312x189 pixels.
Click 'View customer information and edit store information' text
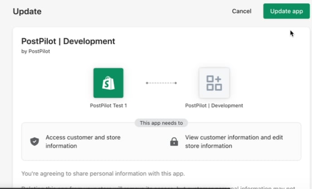point(234,141)
